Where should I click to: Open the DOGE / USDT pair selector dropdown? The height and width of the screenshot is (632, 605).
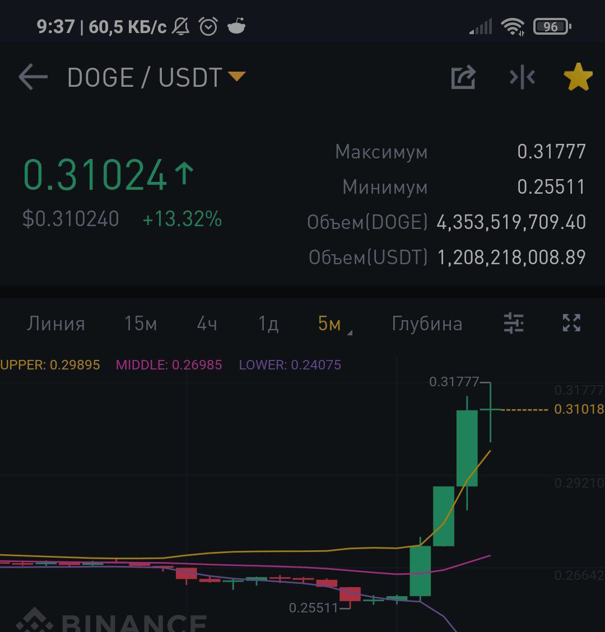pos(156,77)
